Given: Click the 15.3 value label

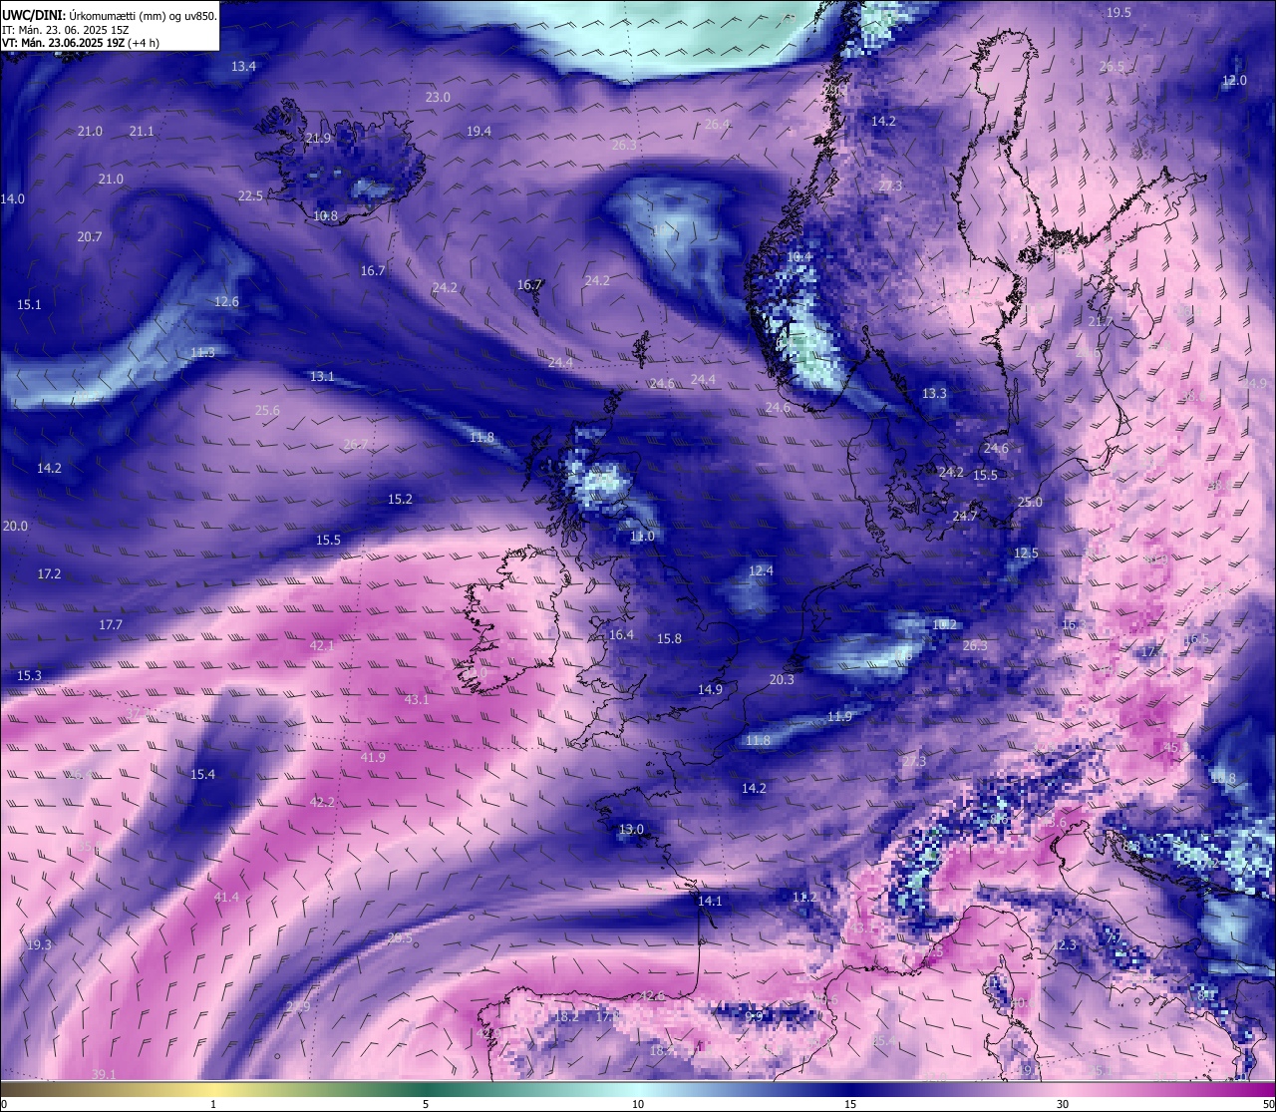Looking at the screenshot, I should tap(29, 675).
